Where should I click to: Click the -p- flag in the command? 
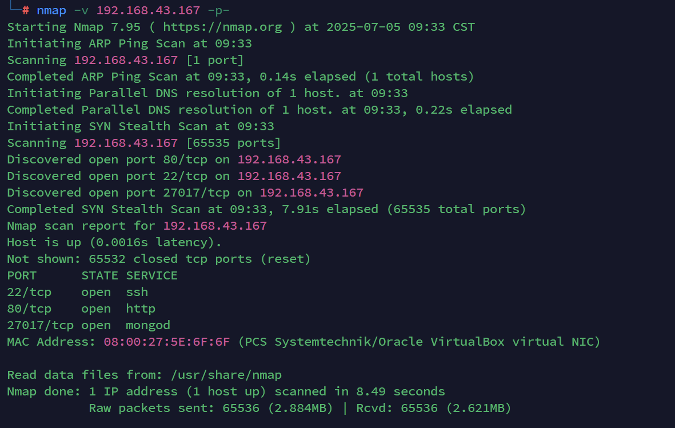click(x=218, y=10)
